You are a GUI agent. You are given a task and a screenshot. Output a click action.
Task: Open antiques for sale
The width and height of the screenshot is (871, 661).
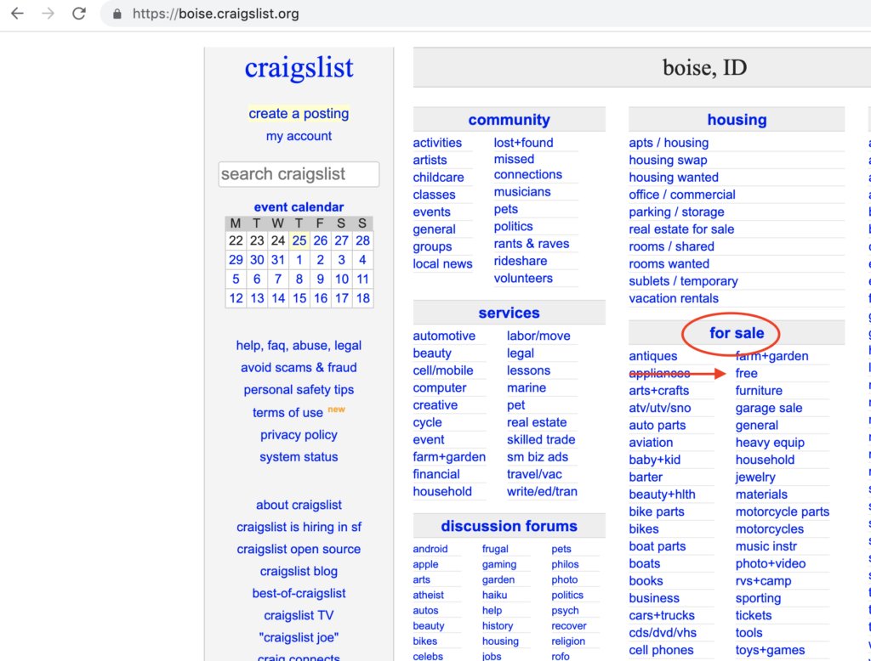[653, 356]
